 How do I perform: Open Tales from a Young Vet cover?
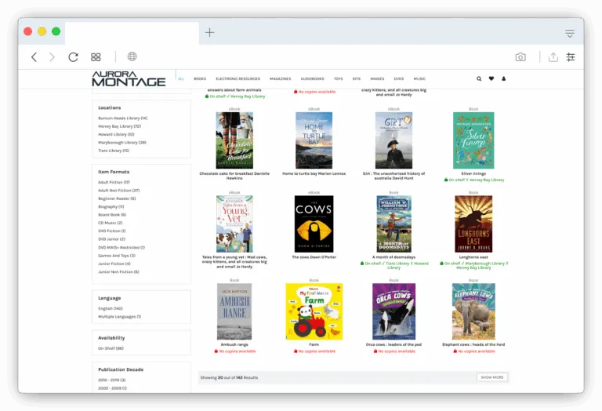point(234,224)
